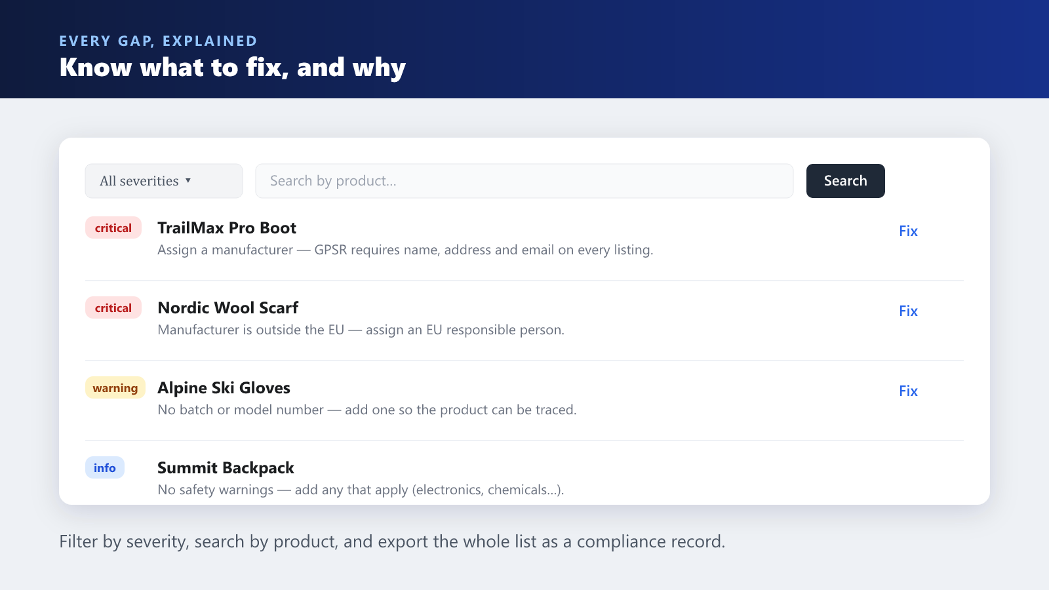Open the All severities dropdown
Viewport: 1049px width, 590px height.
[164, 181]
